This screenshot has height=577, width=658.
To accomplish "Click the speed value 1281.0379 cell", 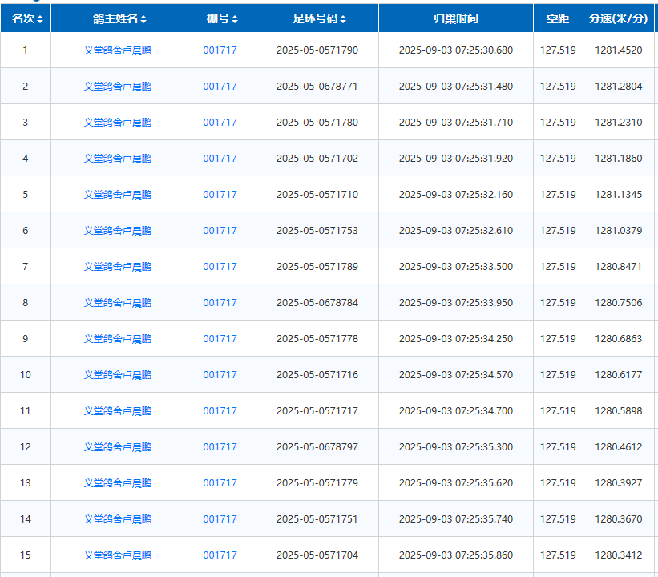I will pyautogui.click(x=618, y=231).
